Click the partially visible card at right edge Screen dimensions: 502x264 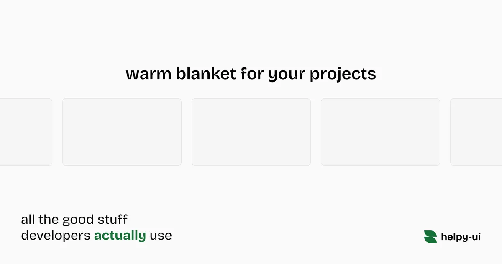tap(476, 132)
